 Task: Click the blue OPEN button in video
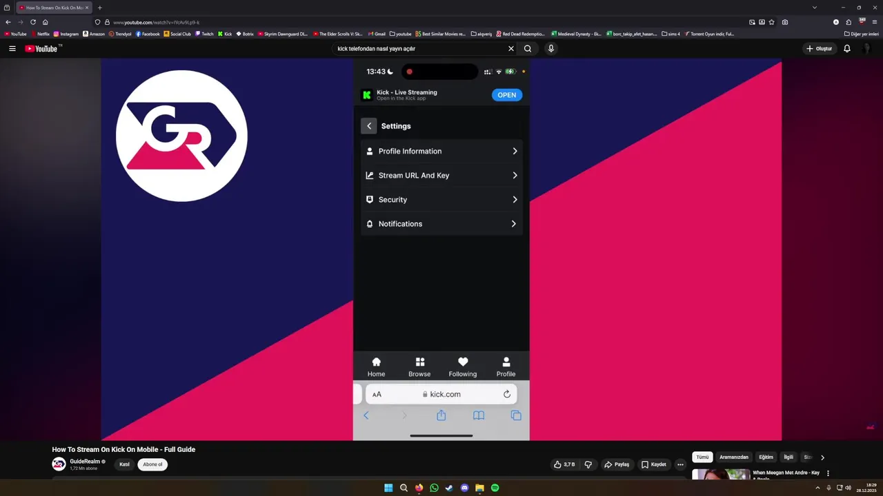pyautogui.click(x=507, y=95)
